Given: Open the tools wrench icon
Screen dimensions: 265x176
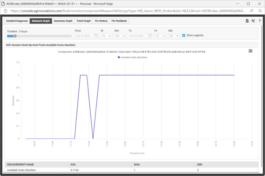Looking at the screenshot, I should pyautogui.click(x=253, y=21).
